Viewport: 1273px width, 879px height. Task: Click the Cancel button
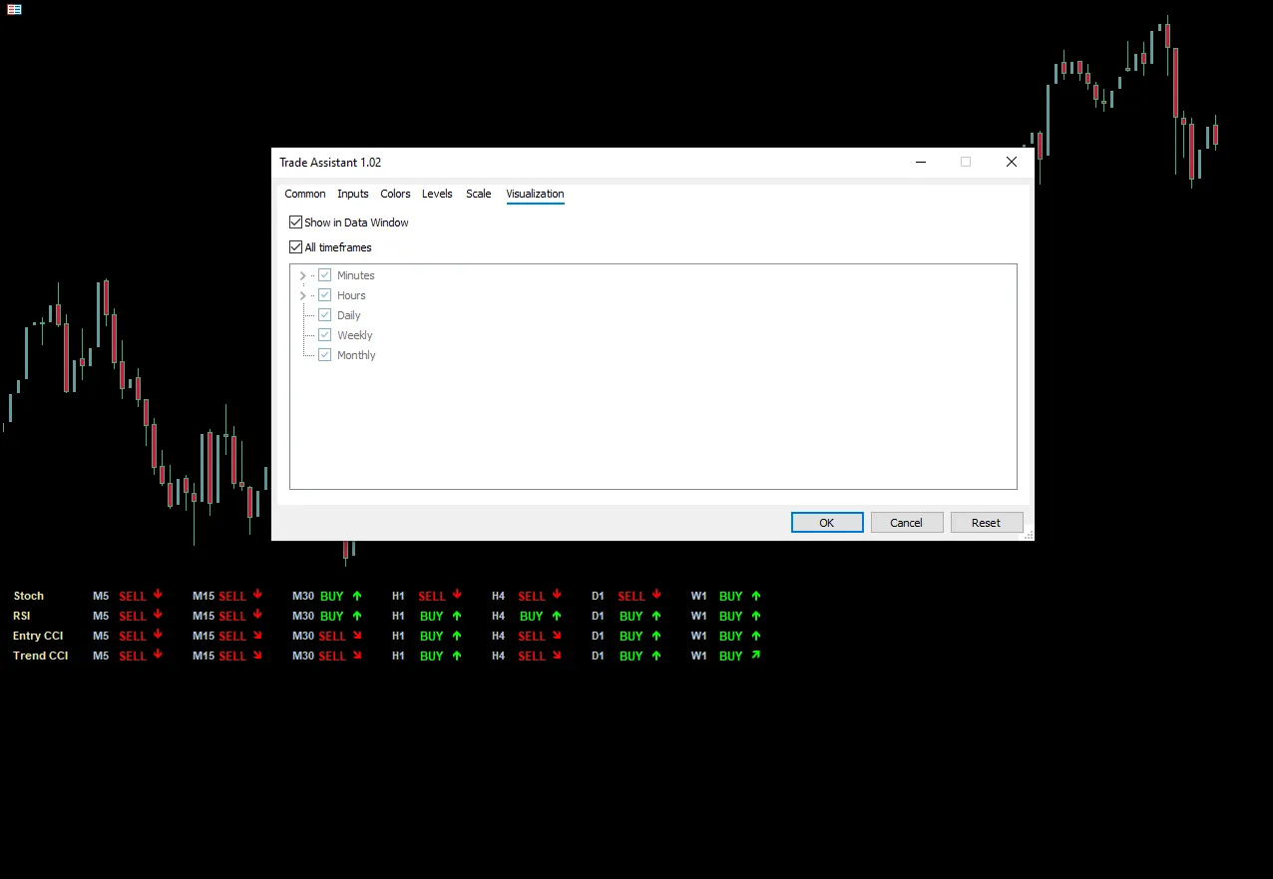point(907,523)
